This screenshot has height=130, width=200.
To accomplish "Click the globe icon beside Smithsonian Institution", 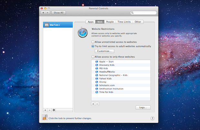I will (97, 89).
